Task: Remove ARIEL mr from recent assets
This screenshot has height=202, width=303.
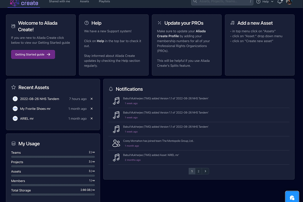Action: pos(91,118)
